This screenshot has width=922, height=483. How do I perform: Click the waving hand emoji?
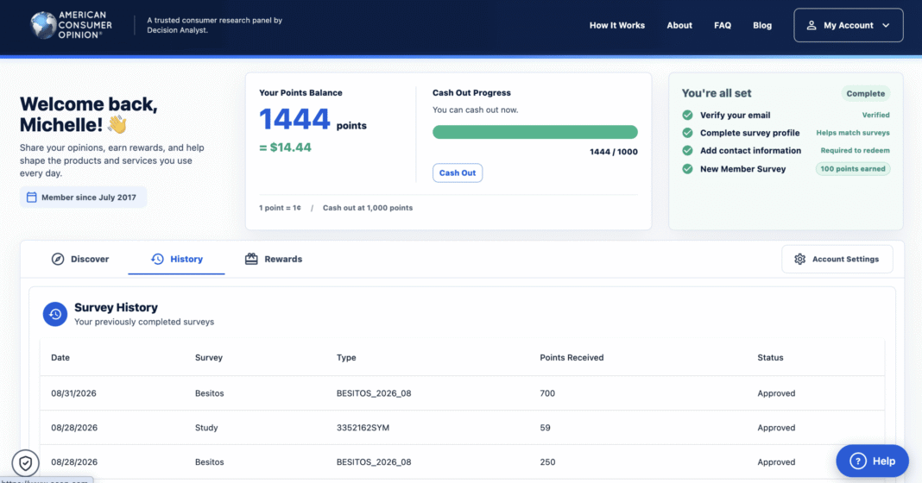click(117, 124)
